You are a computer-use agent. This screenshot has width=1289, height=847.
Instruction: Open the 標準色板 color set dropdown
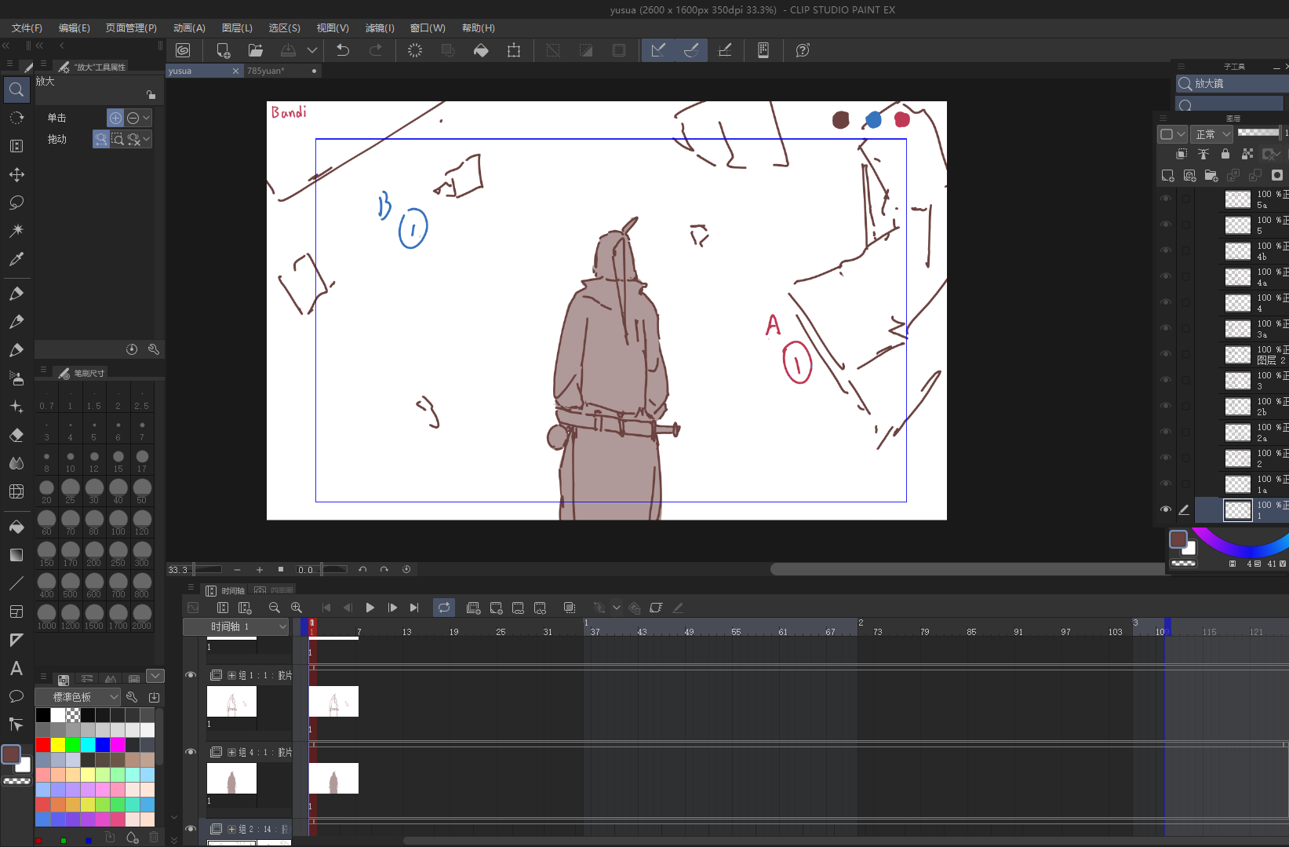click(x=78, y=697)
